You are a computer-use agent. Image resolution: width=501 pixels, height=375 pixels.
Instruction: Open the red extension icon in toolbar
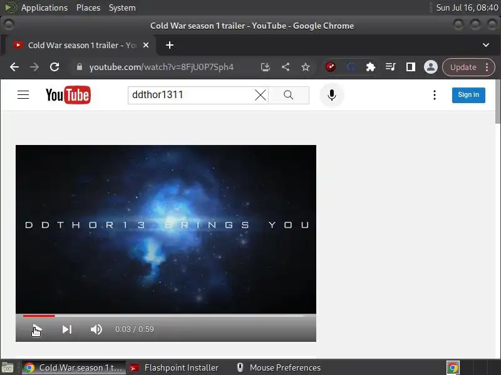pos(331,67)
